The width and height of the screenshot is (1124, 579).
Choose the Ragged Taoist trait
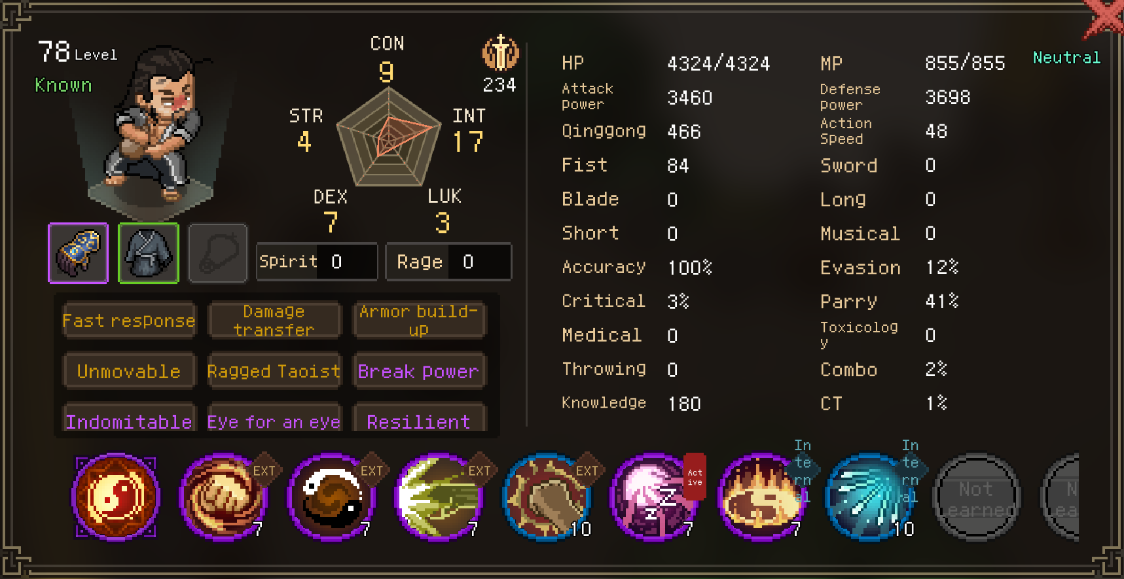pyautogui.click(x=274, y=371)
